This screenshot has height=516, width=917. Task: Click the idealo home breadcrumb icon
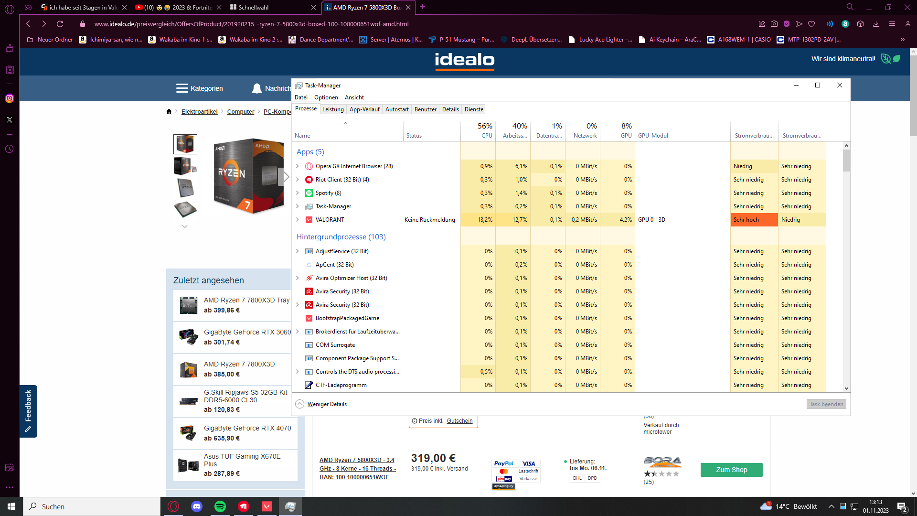point(169,111)
